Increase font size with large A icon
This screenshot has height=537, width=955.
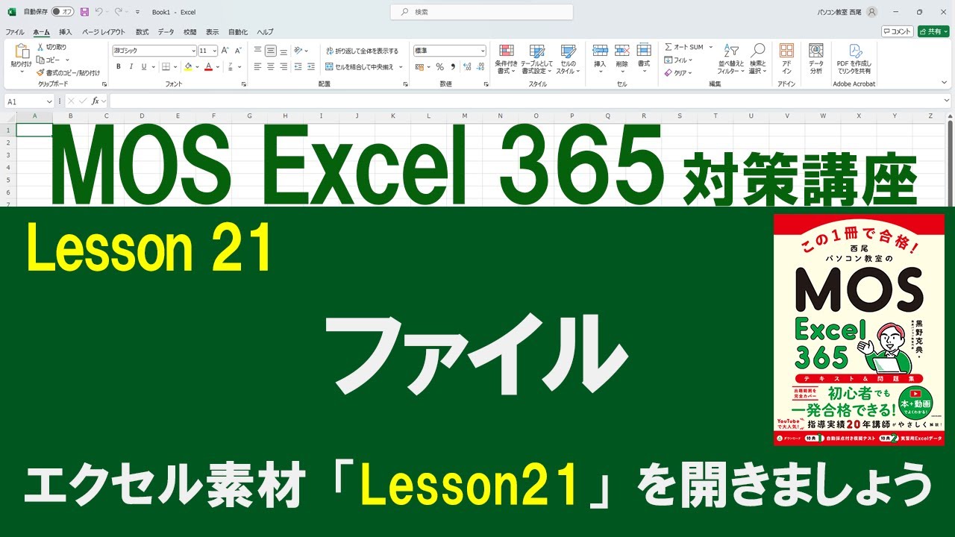point(225,51)
